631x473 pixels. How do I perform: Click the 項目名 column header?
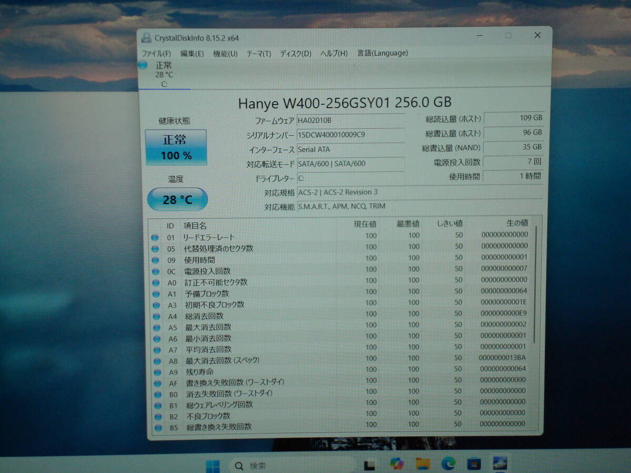coord(195,225)
